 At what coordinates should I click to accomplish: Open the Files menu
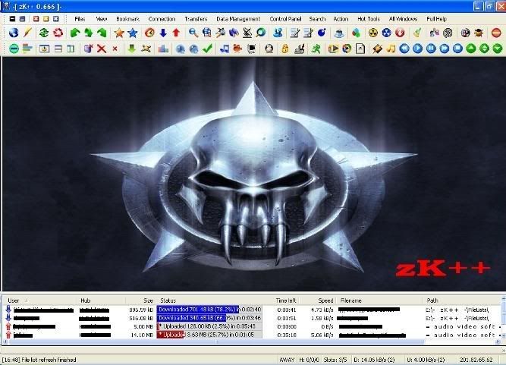tap(80, 19)
